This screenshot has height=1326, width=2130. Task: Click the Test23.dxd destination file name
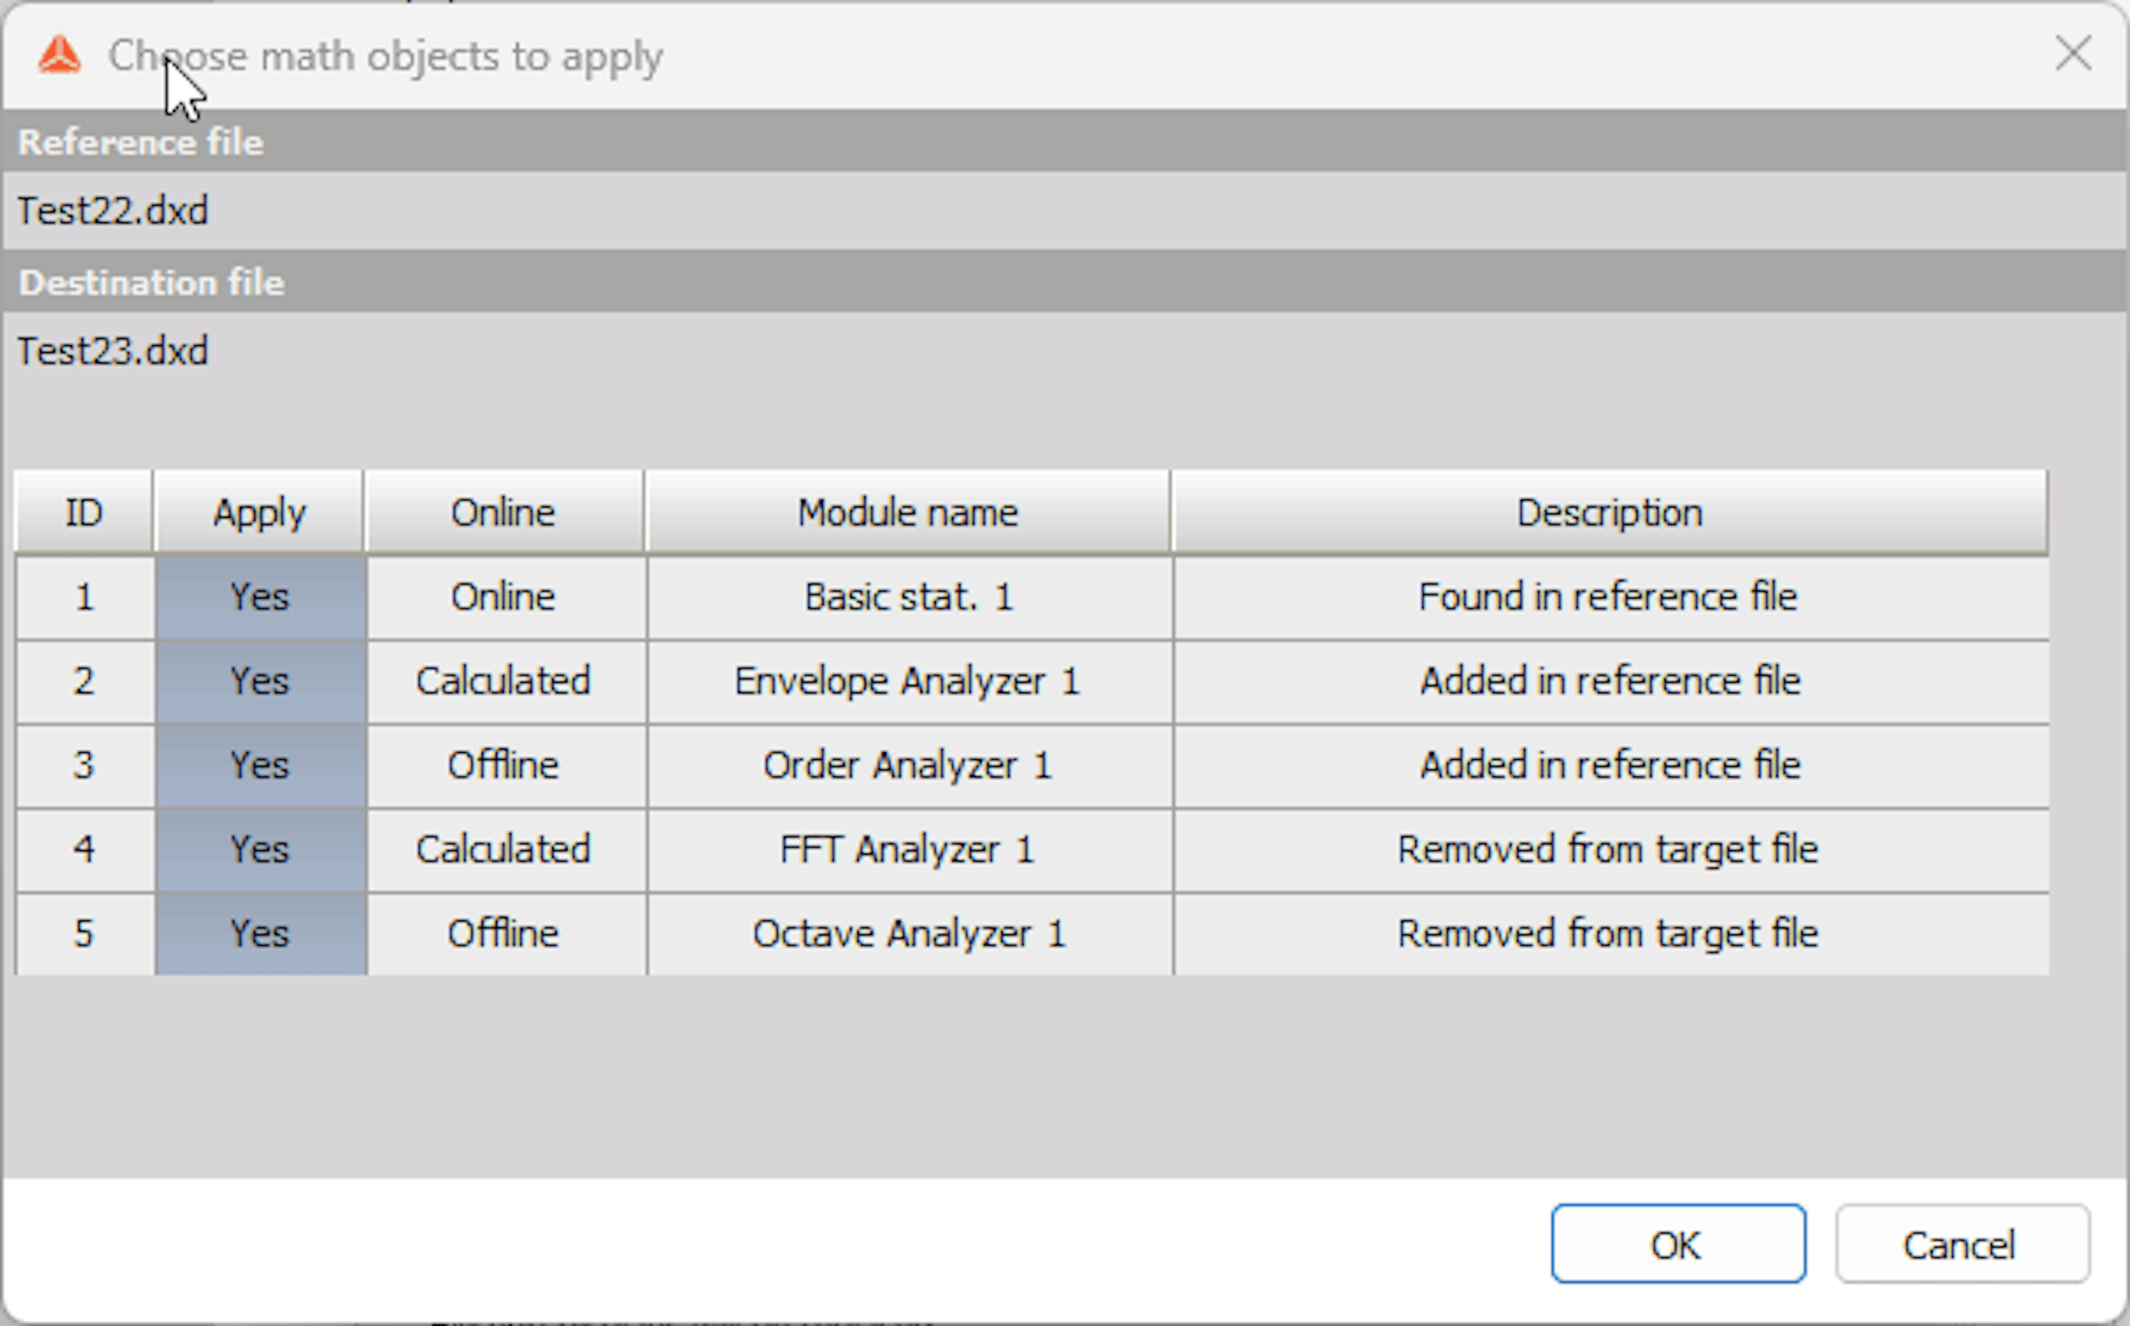click(113, 351)
